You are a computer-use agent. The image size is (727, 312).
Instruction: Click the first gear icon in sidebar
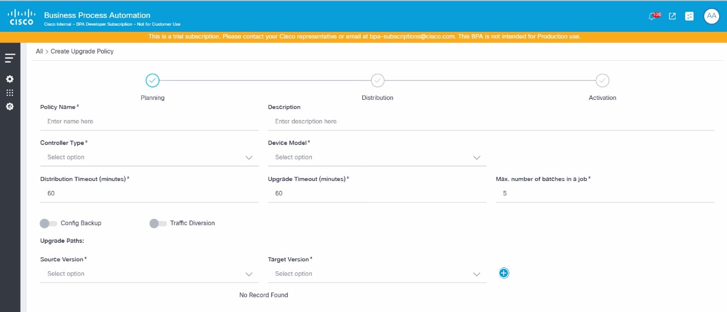point(9,79)
